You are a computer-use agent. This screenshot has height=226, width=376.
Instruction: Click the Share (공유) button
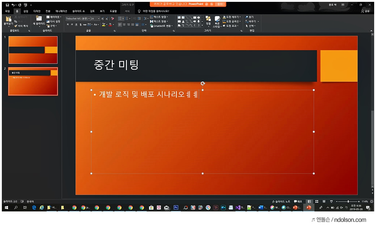tap(365, 11)
